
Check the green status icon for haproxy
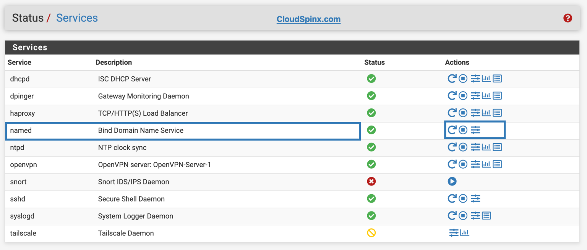[371, 113]
